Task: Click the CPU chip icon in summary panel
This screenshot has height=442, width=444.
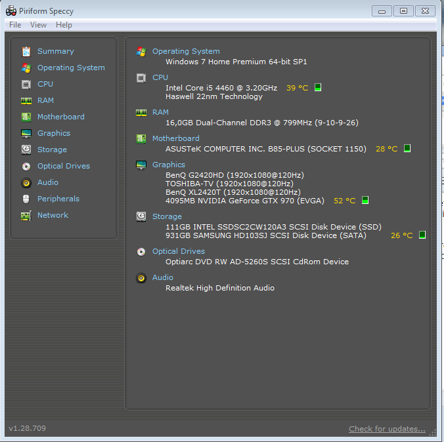Action: click(x=141, y=78)
